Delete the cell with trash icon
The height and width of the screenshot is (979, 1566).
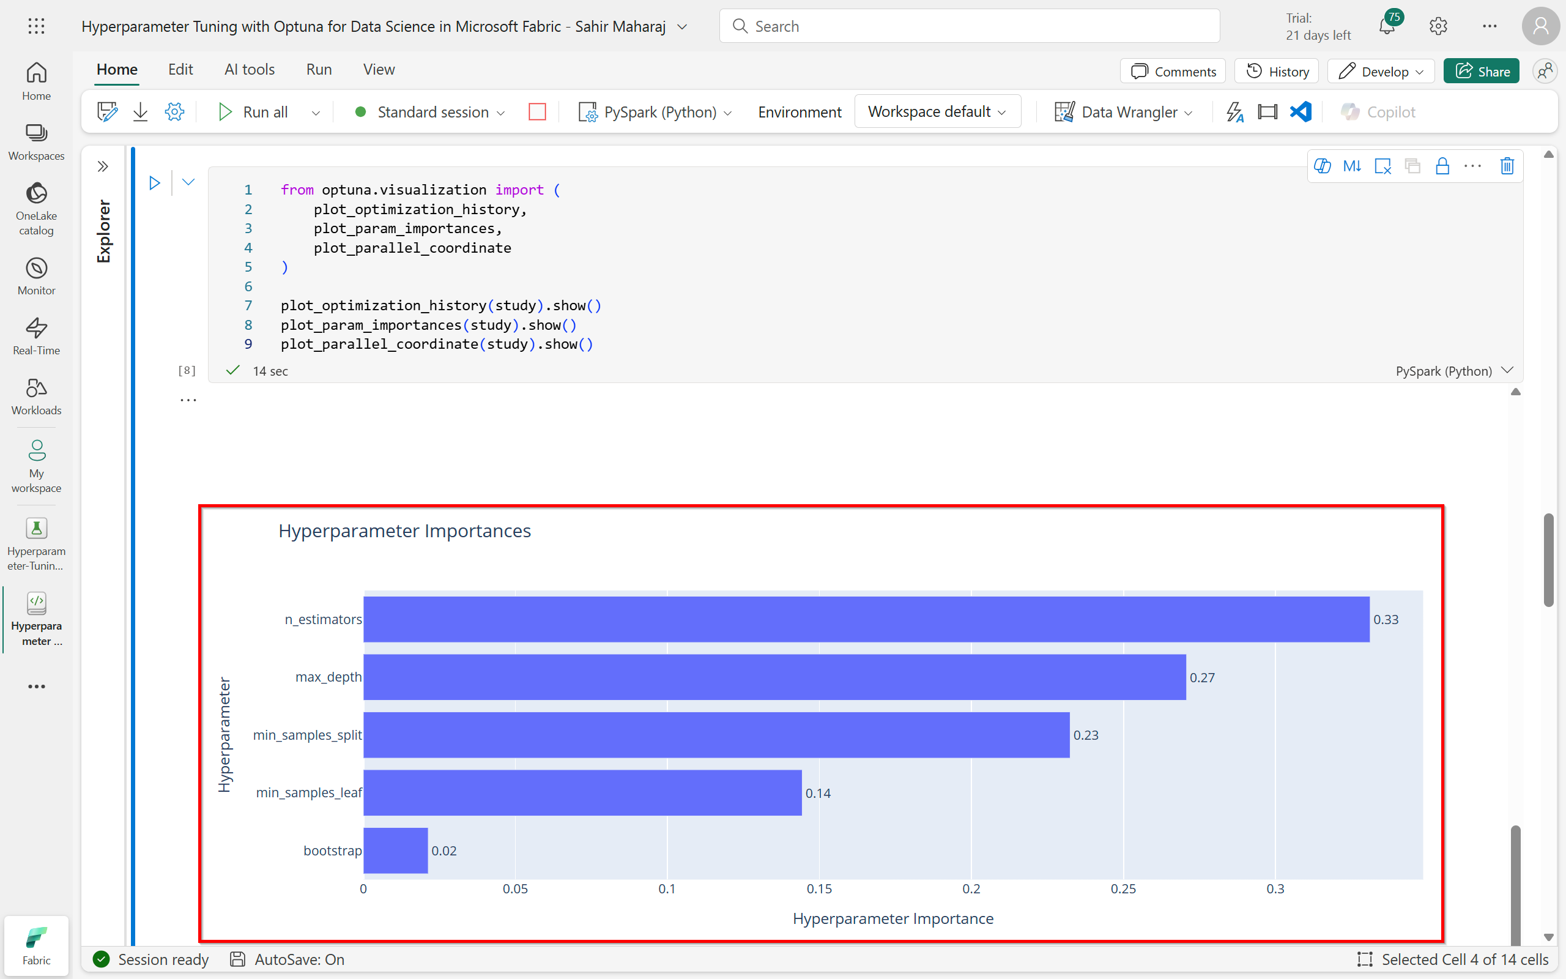tap(1507, 166)
